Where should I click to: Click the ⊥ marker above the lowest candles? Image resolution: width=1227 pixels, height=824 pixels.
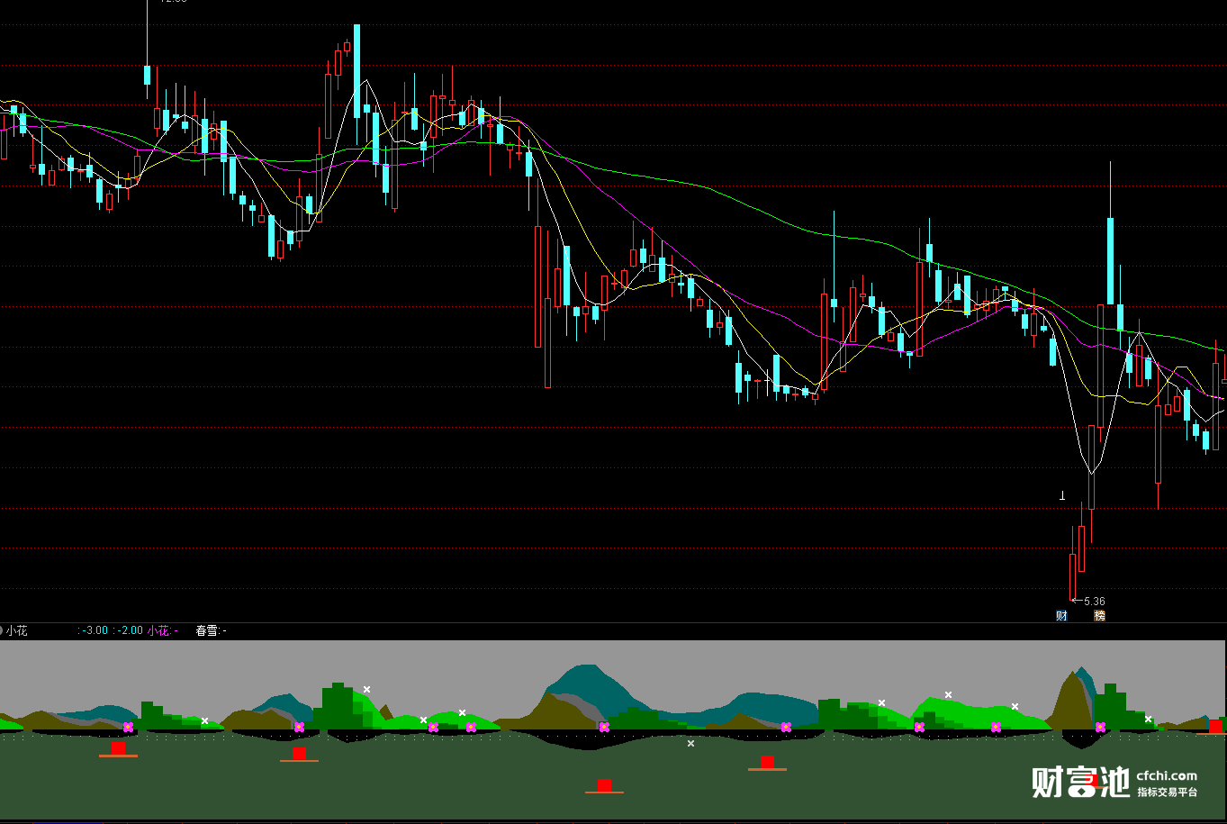(x=1062, y=495)
